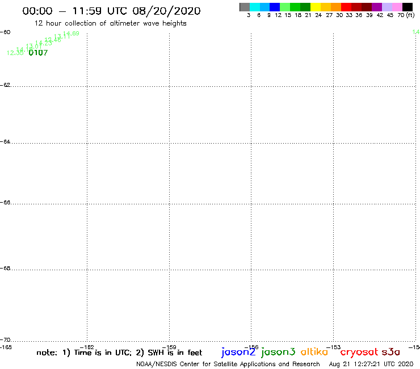Click the 14.69 wave height reading
Viewport: 420px width, 369px height.
pos(71,33)
